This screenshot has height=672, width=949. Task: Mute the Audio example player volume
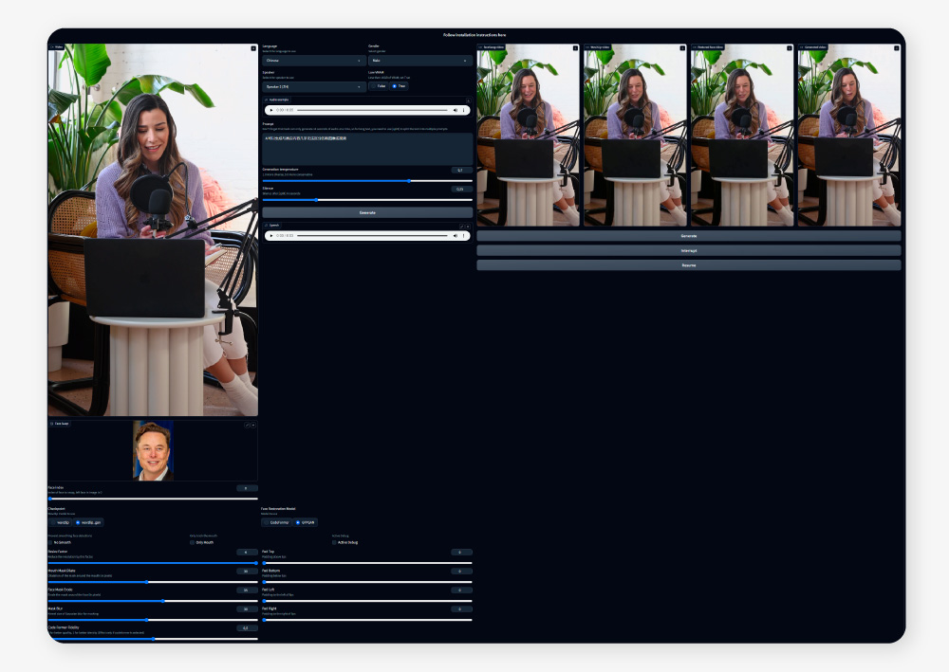point(455,110)
